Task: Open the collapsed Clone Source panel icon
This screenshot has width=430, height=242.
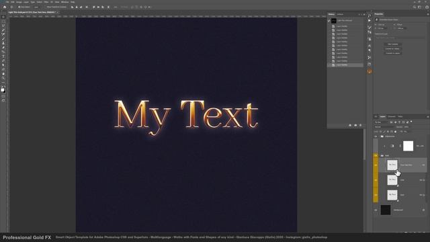Action: (x=370, y=39)
